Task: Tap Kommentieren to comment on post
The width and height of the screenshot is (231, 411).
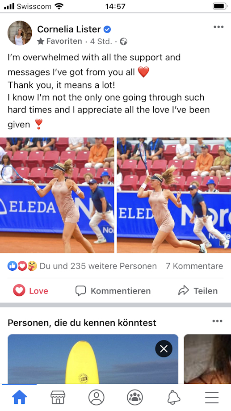Action: point(113,291)
